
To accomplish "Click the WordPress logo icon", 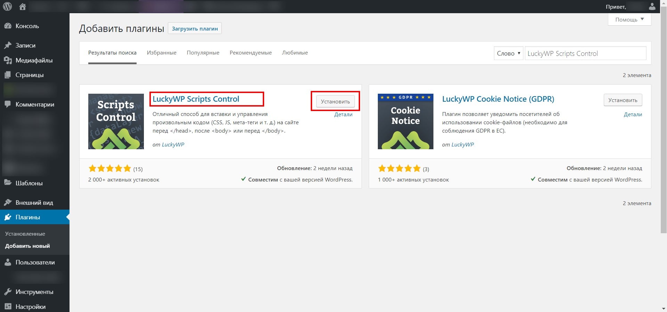I will [7, 6].
